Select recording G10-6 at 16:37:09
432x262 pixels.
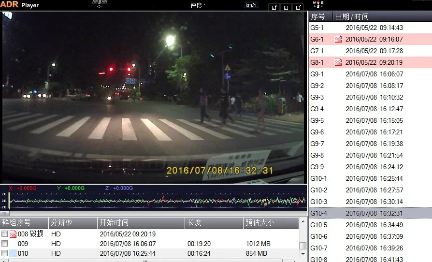coord(370,236)
